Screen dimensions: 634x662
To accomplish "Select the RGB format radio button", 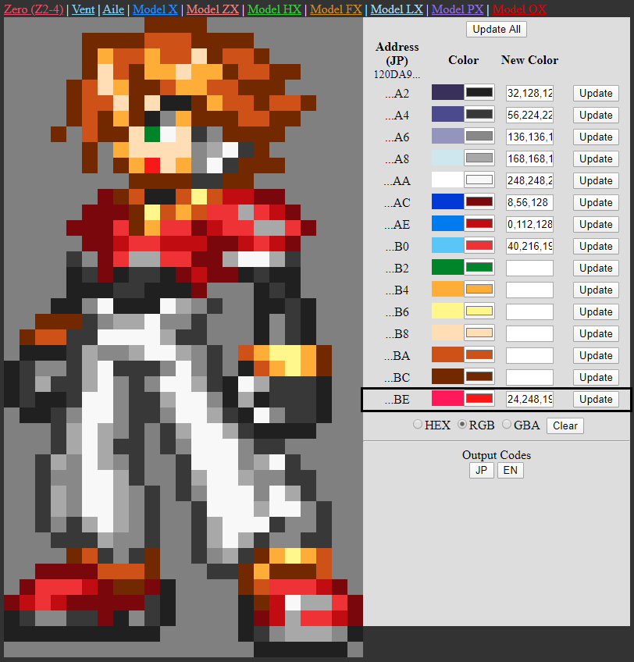I will pos(462,424).
